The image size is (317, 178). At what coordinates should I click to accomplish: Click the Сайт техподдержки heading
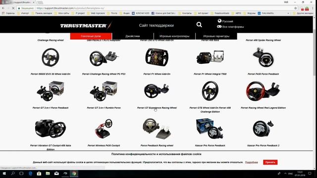pos(157,25)
